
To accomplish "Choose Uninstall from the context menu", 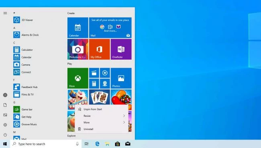I will tap(102, 129).
